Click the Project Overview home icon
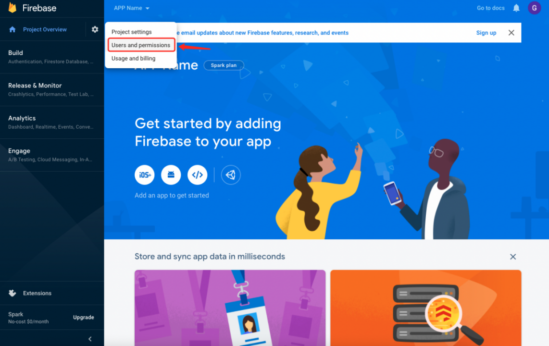Image resolution: width=549 pixels, height=346 pixels. click(x=12, y=29)
